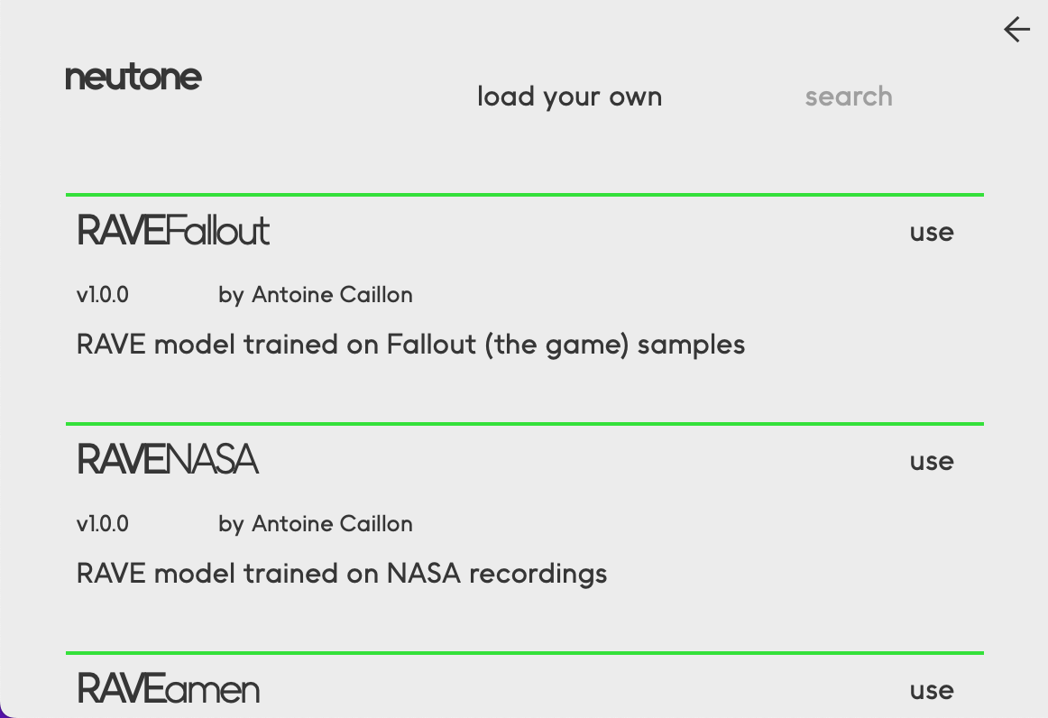This screenshot has width=1048, height=718.
Task: Use the RAVE Fallout model
Action: pyautogui.click(x=932, y=232)
